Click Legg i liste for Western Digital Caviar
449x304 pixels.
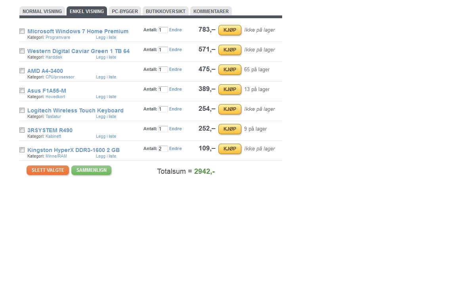coord(106,57)
